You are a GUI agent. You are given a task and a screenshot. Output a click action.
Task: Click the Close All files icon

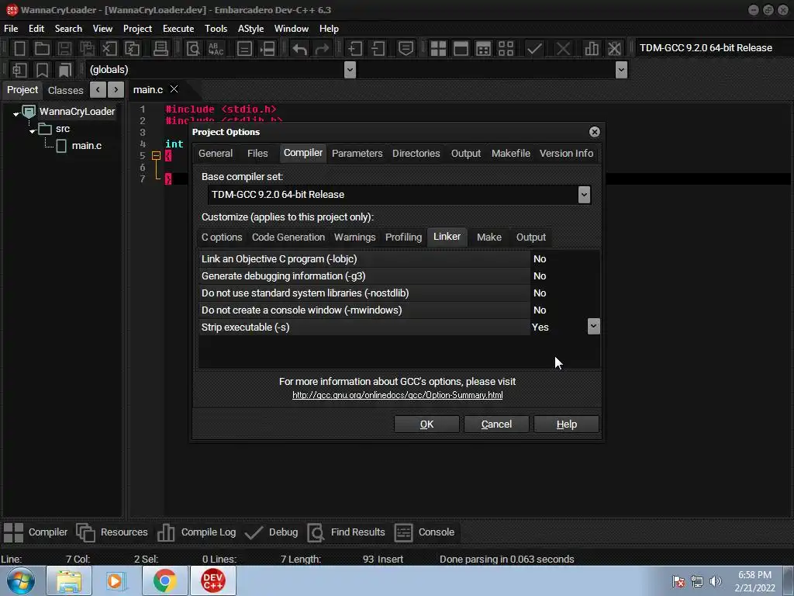pos(132,49)
